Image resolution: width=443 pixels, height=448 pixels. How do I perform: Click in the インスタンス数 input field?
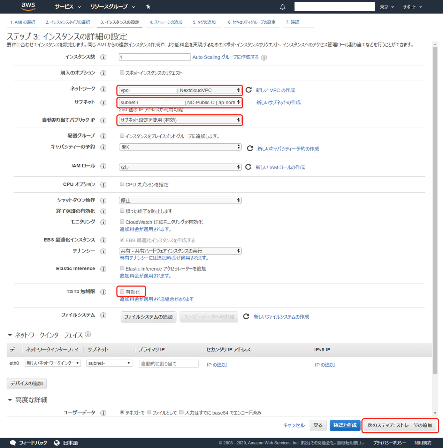point(154,57)
